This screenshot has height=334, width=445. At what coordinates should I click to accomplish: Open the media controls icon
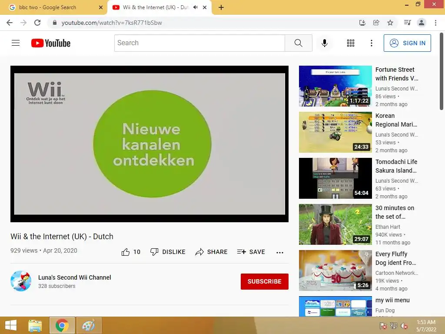(407, 23)
